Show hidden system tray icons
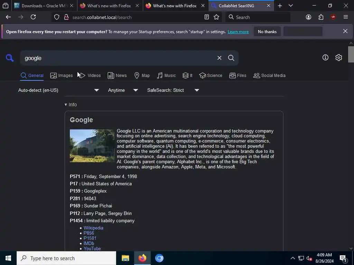The image size is (354, 265). tap(292, 258)
